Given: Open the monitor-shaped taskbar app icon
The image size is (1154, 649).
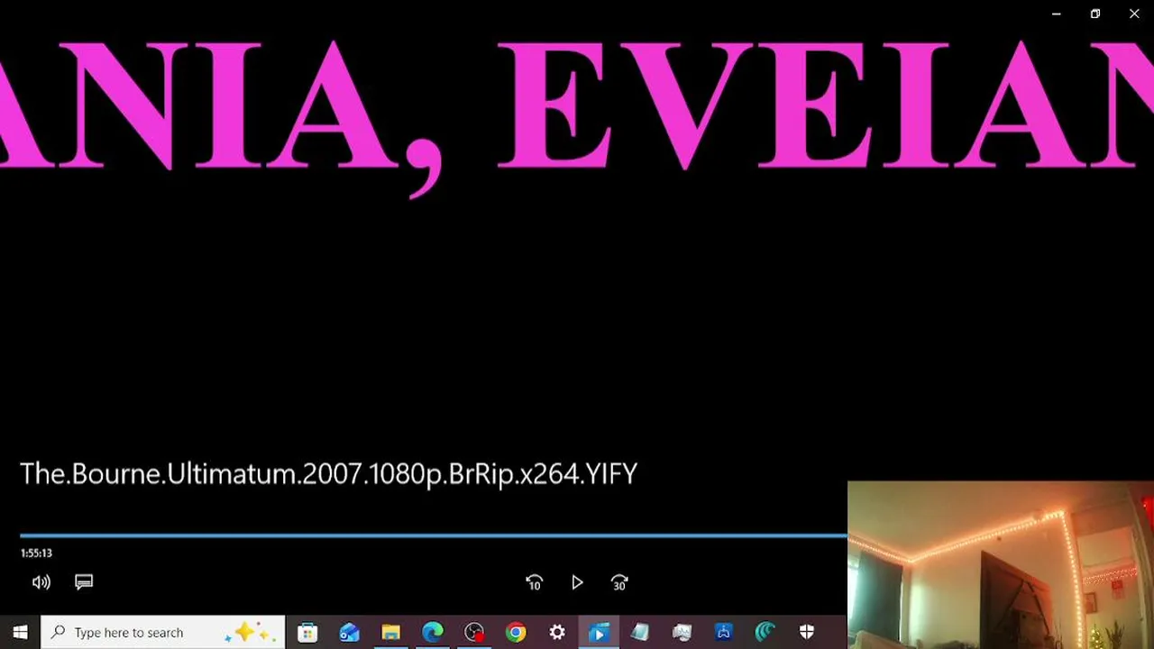Looking at the screenshot, I should coord(682,633).
